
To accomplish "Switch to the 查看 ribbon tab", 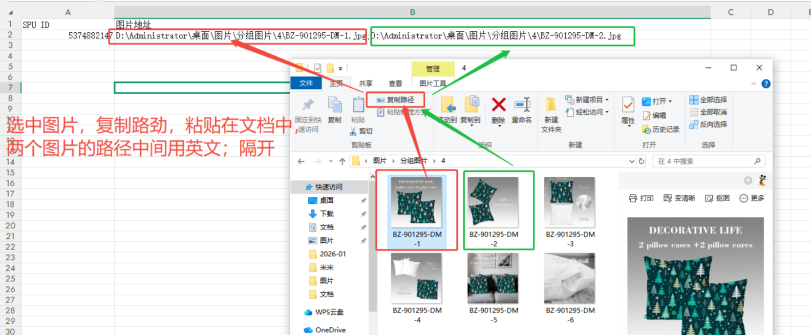I will click(395, 84).
